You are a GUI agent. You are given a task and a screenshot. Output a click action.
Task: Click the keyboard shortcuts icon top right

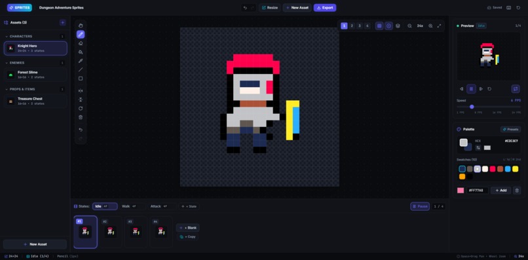point(508,8)
